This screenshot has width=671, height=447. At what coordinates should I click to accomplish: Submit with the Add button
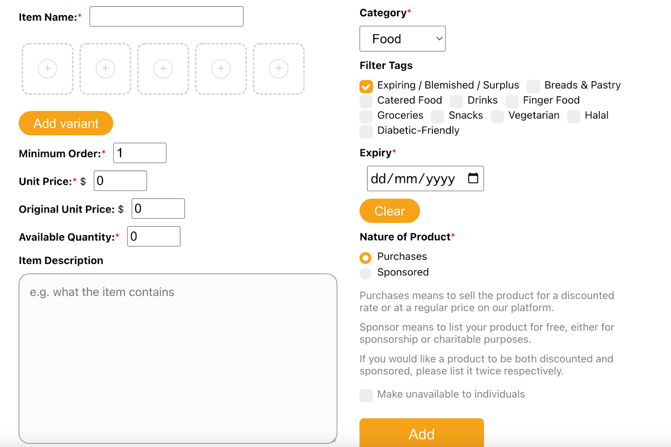421,434
